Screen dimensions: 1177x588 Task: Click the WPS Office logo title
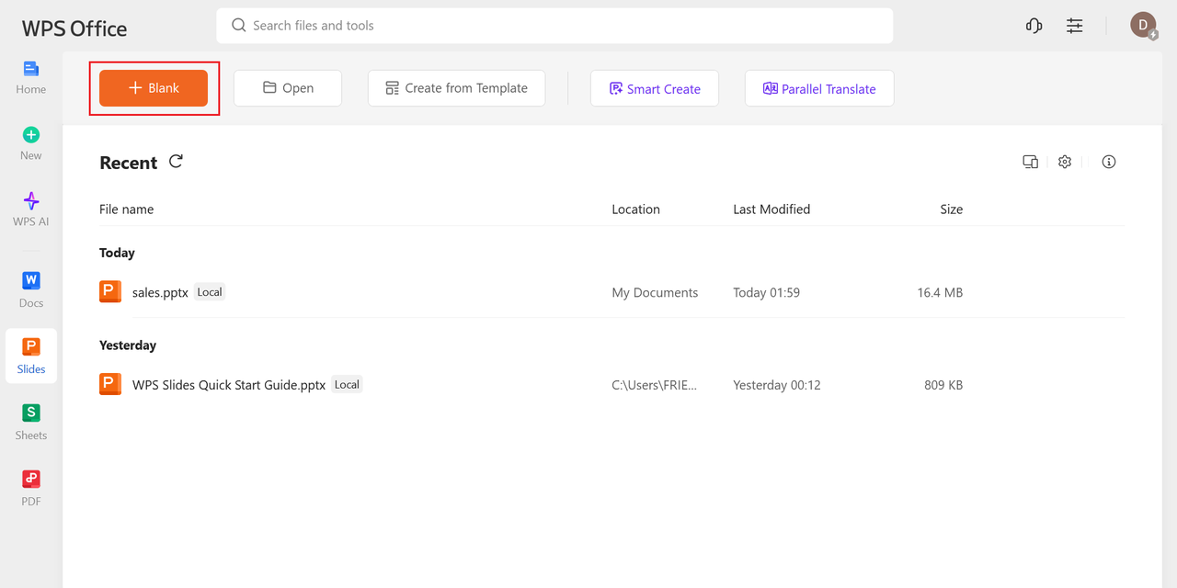(74, 28)
